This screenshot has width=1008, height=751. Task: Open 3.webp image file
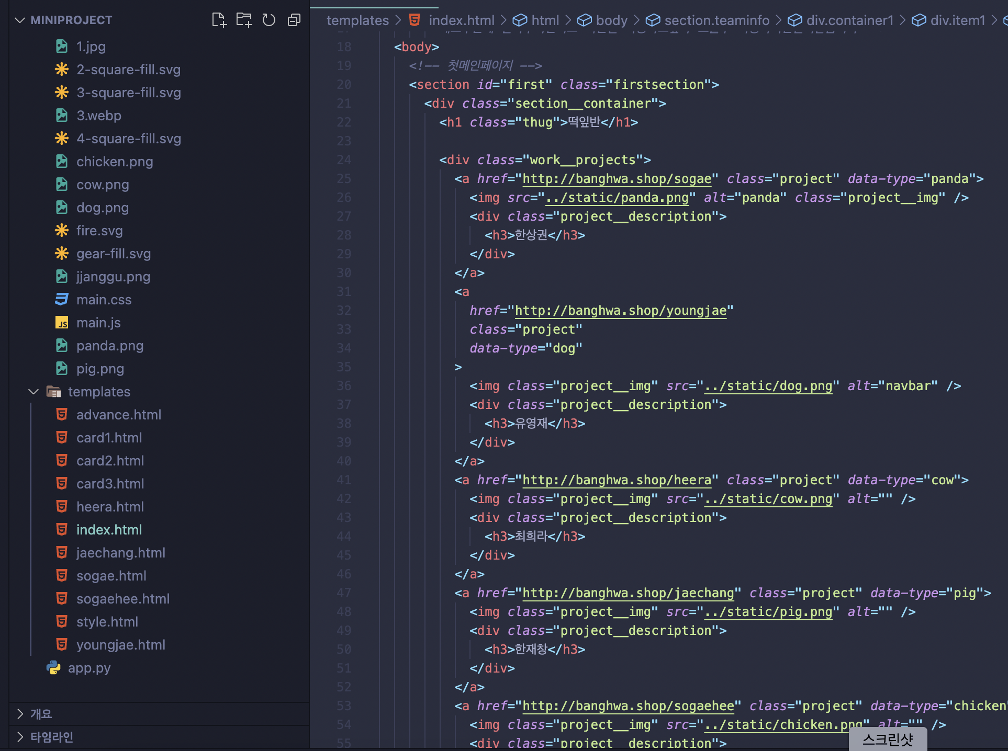tap(99, 116)
